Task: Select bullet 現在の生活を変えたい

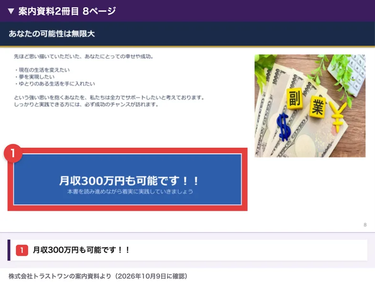Action: pyautogui.click(x=42, y=70)
